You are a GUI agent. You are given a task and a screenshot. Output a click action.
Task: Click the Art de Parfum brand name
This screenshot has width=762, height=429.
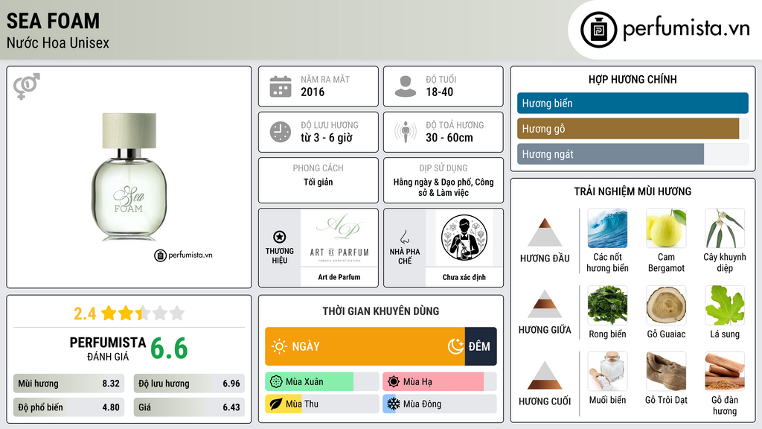pyautogui.click(x=339, y=277)
